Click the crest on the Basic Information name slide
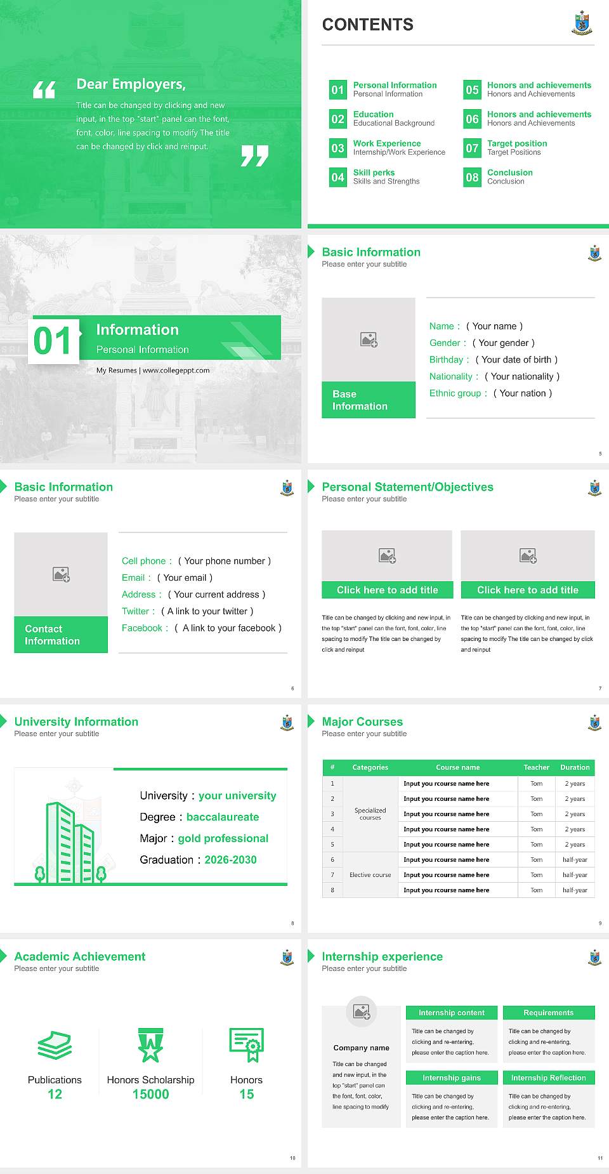Screen dimensions: 609x1174 (595, 253)
